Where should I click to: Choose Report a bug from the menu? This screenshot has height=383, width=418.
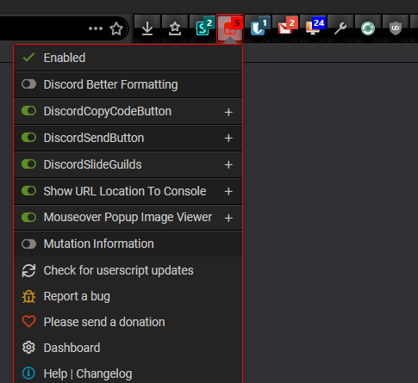pyautogui.click(x=128, y=297)
